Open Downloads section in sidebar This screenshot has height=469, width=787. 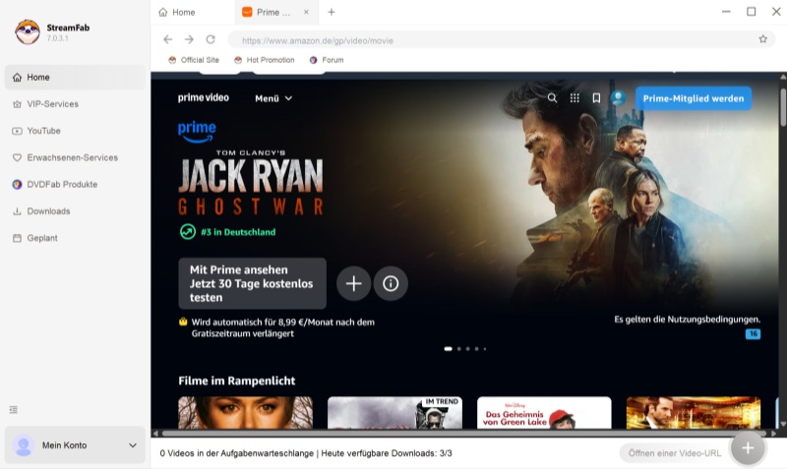(75, 211)
